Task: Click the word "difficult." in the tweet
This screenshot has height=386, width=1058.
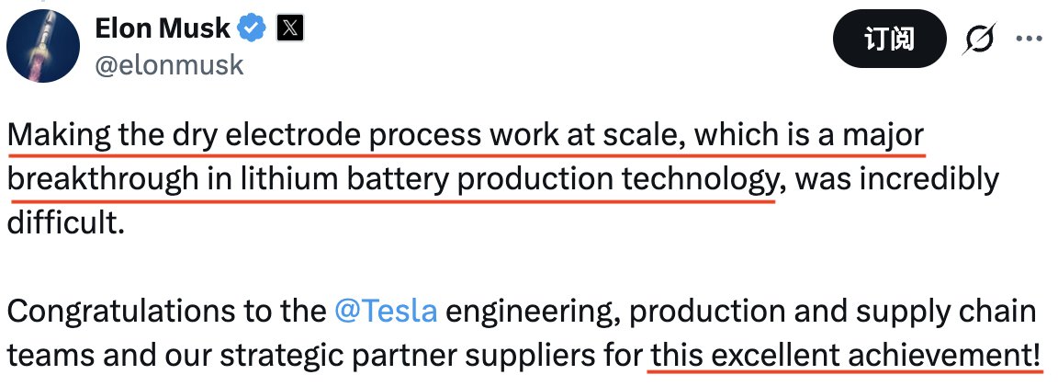Action: click(64, 221)
